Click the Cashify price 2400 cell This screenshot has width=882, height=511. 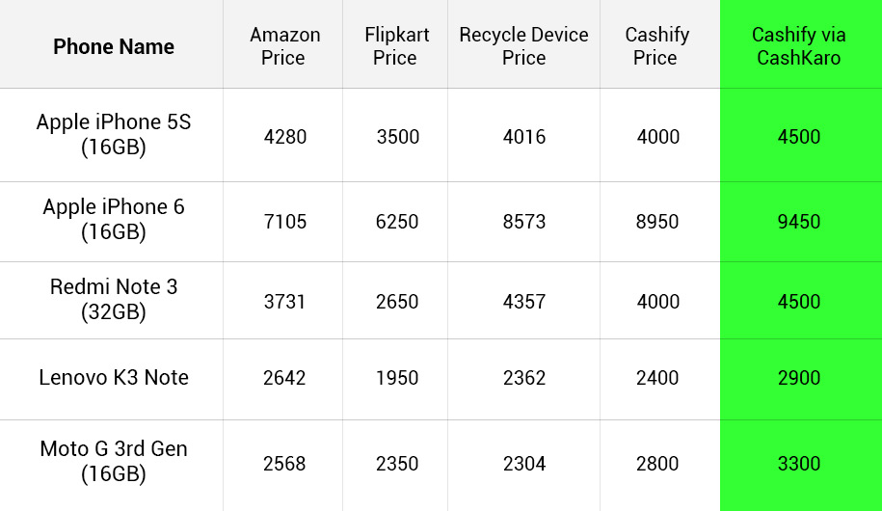[657, 378]
